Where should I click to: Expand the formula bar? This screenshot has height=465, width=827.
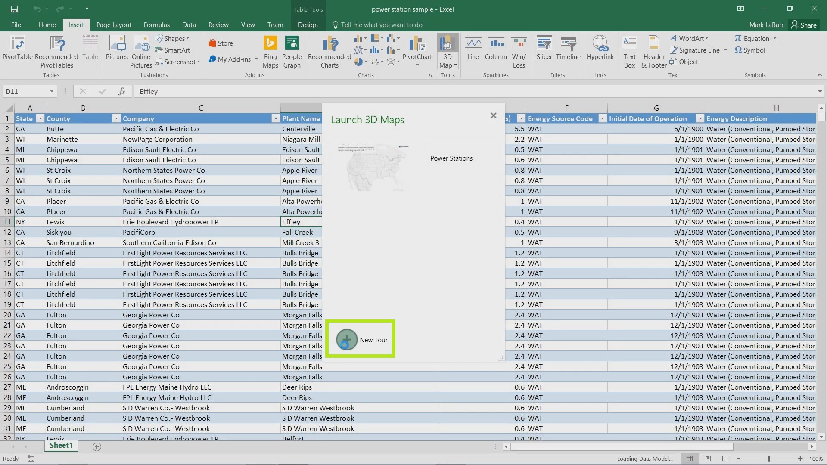point(819,91)
